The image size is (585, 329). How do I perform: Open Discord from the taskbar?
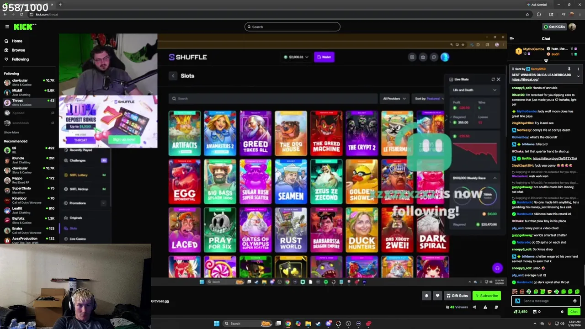[328, 324]
